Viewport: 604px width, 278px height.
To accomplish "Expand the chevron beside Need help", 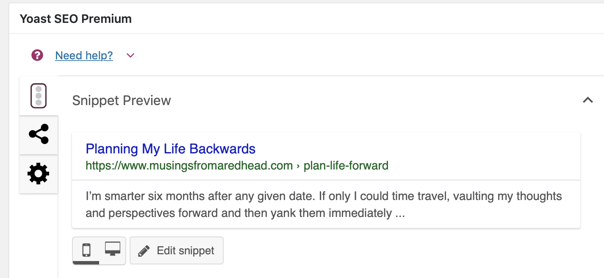I will click(130, 56).
